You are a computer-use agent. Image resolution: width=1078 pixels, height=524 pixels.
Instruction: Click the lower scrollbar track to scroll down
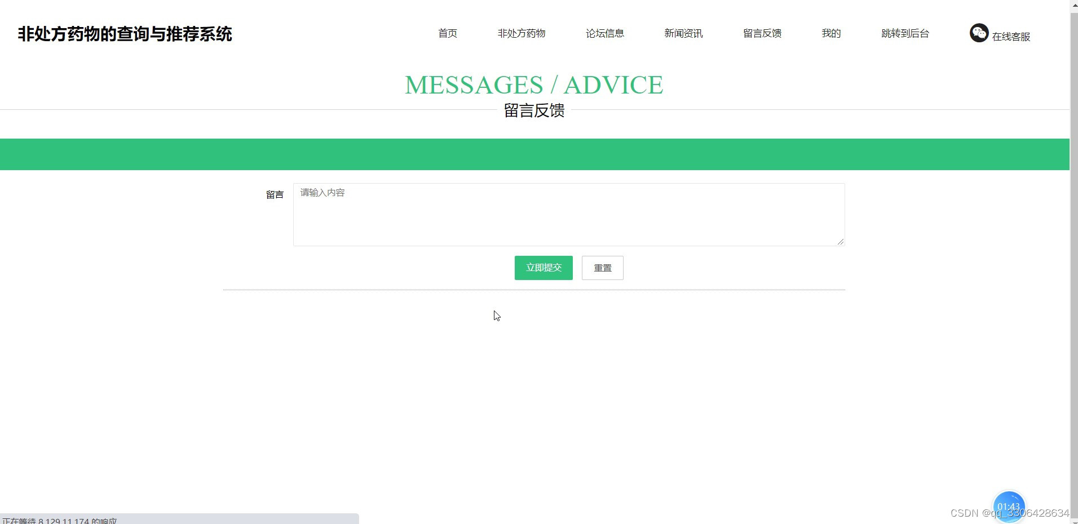1073,338
